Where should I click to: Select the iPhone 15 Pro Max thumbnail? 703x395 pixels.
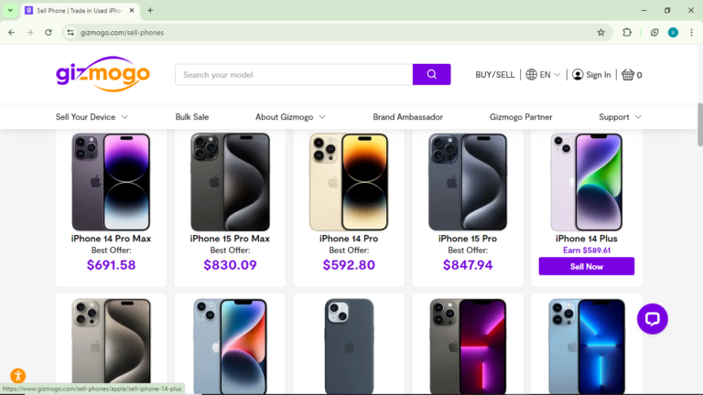(230, 182)
